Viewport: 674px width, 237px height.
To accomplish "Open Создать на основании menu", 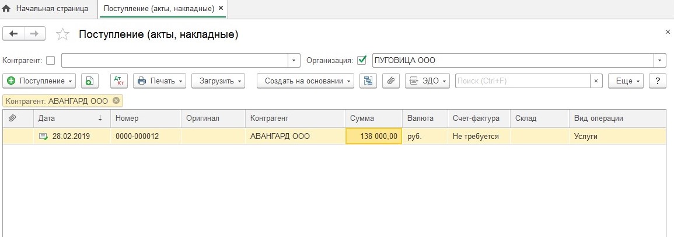I will pyautogui.click(x=305, y=81).
